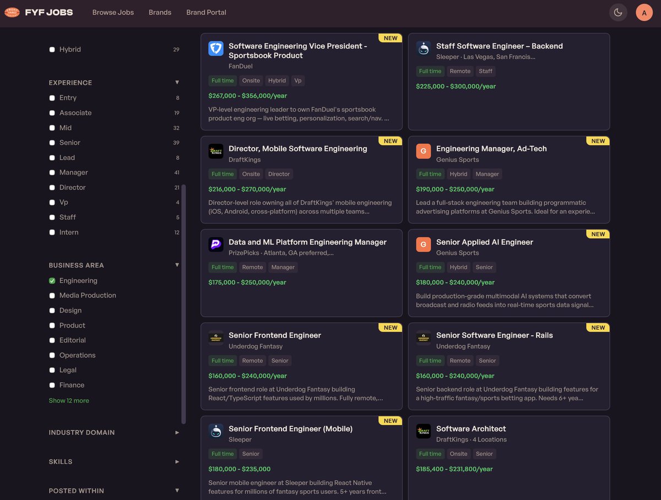Click Vp tag on FanDuel job card

point(298,80)
